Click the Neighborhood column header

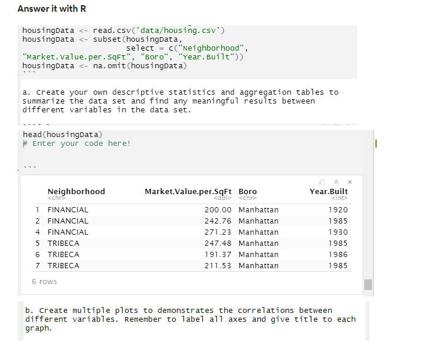click(x=76, y=191)
